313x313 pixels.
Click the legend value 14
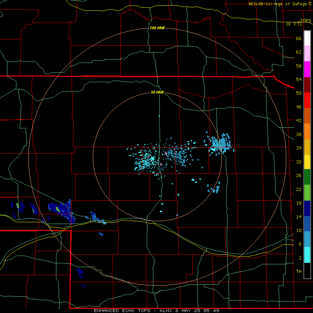tap(299, 217)
